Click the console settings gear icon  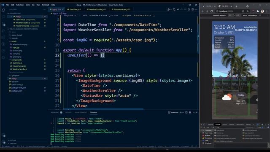268,127
